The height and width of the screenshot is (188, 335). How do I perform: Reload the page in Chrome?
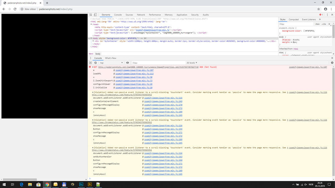tap(15, 9)
